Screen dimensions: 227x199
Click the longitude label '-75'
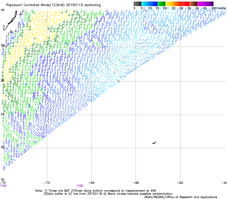pos(3,183)
